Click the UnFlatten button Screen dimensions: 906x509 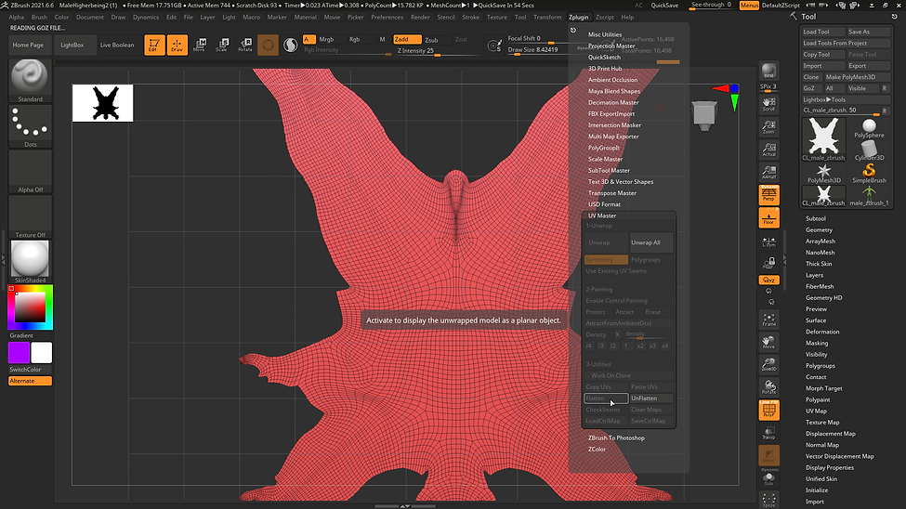(650, 398)
